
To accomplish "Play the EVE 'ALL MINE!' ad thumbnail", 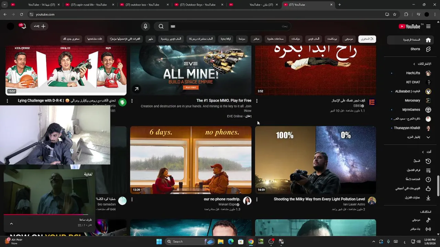I will (x=191, y=70).
